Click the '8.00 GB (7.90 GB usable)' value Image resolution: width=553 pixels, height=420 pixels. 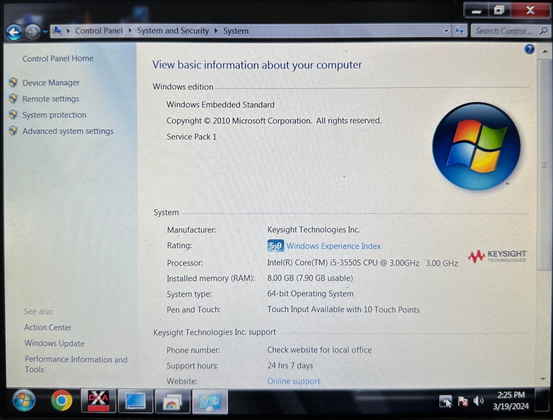[x=310, y=278]
